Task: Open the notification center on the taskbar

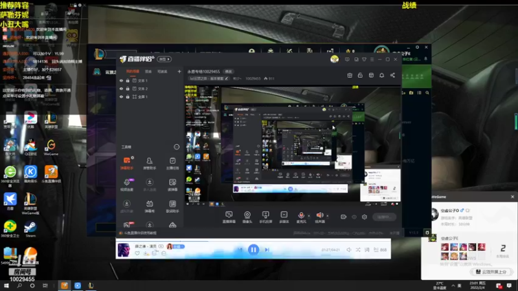Action: click(509, 286)
